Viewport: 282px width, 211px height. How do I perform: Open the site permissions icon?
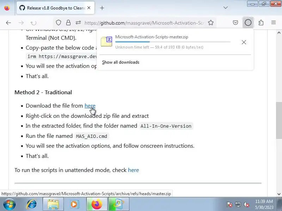[78, 23]
